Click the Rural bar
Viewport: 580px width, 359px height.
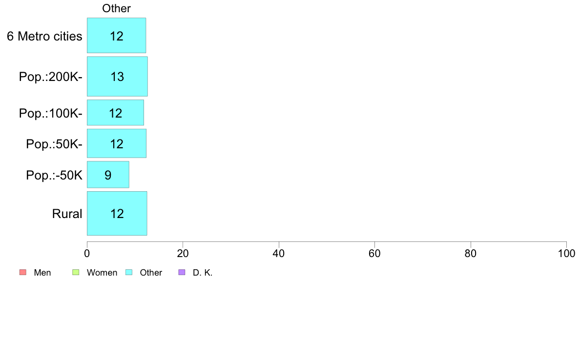(x=117, y=214)
